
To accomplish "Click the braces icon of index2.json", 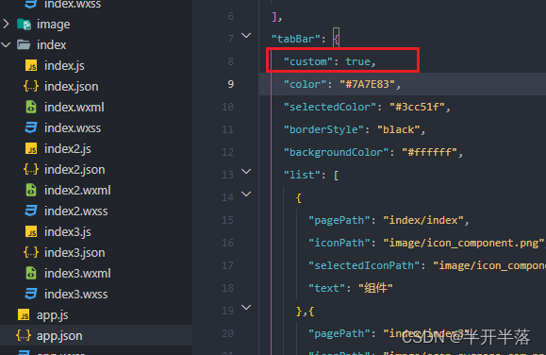I will pyautogui.click(x=30, y=170).
